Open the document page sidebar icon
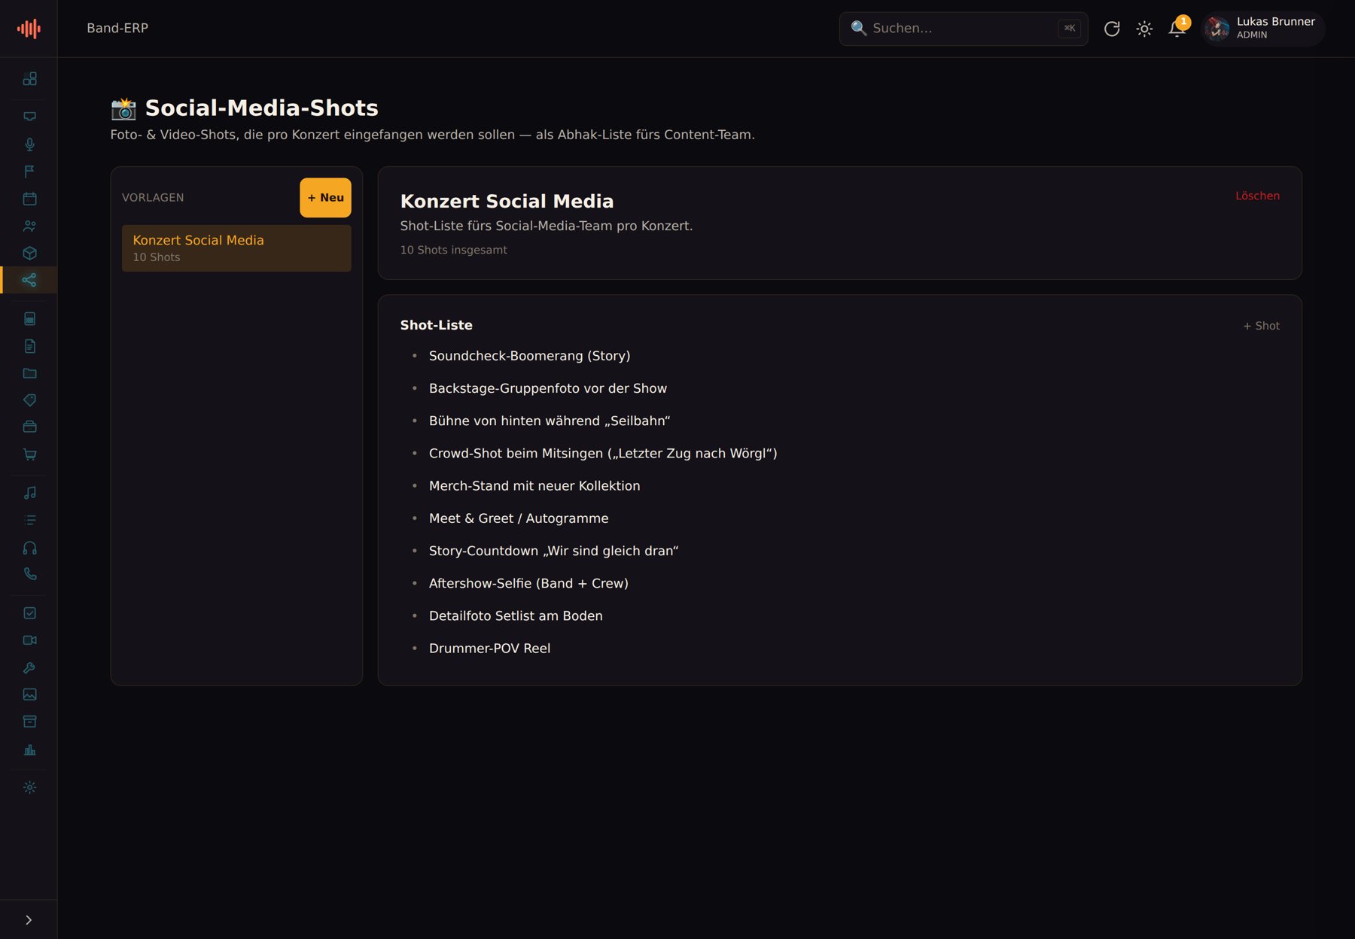 [x=29, y=346]
